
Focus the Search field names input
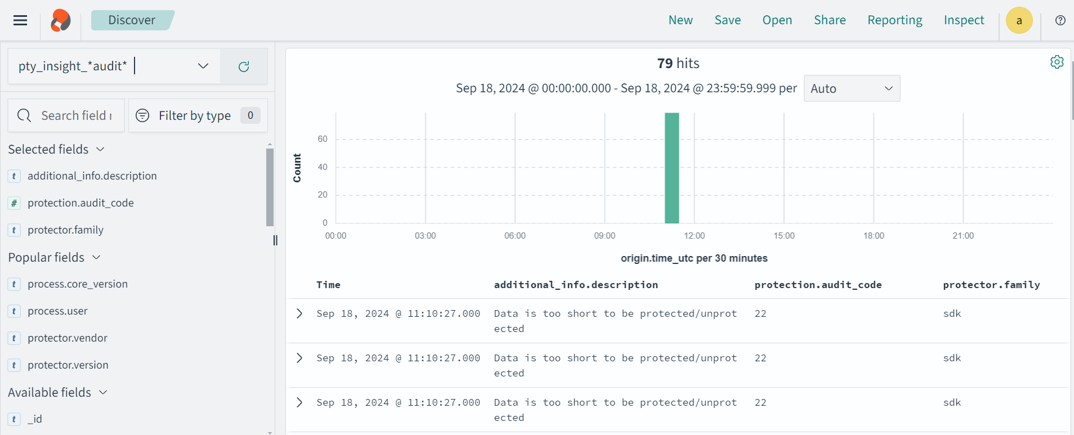(x=76, y=115)
